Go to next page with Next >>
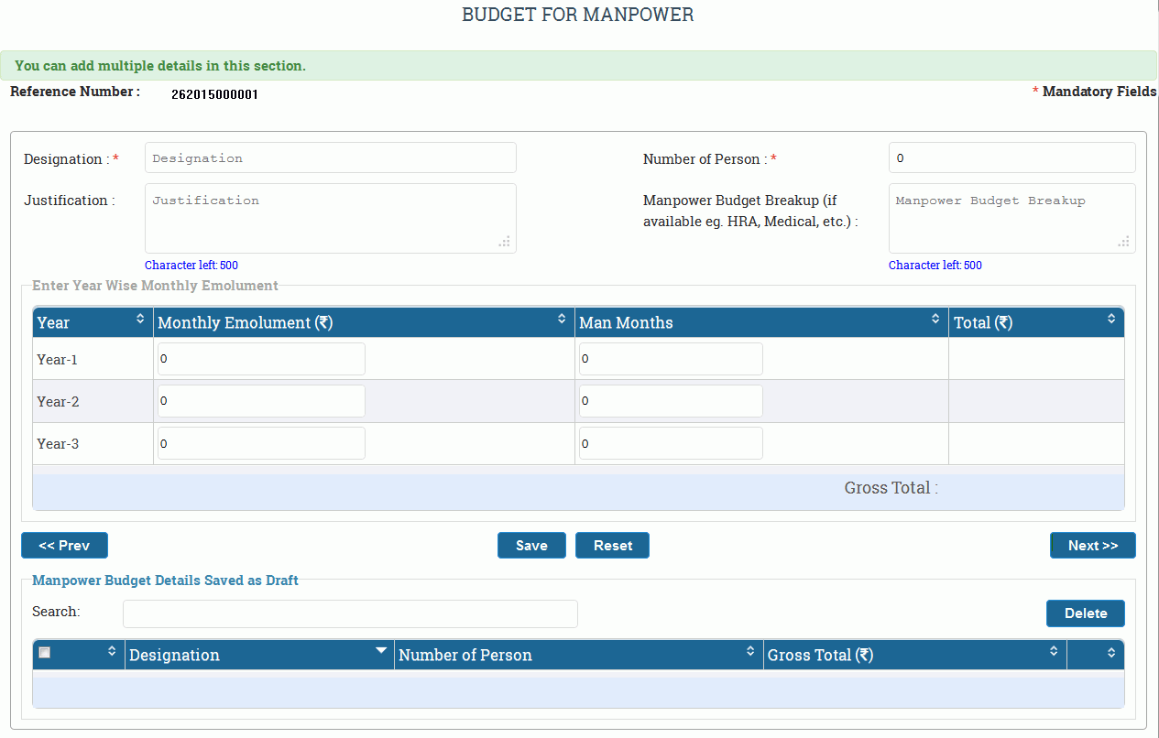This screenshot has width=1159, height=738. [x=1092, y=546]
